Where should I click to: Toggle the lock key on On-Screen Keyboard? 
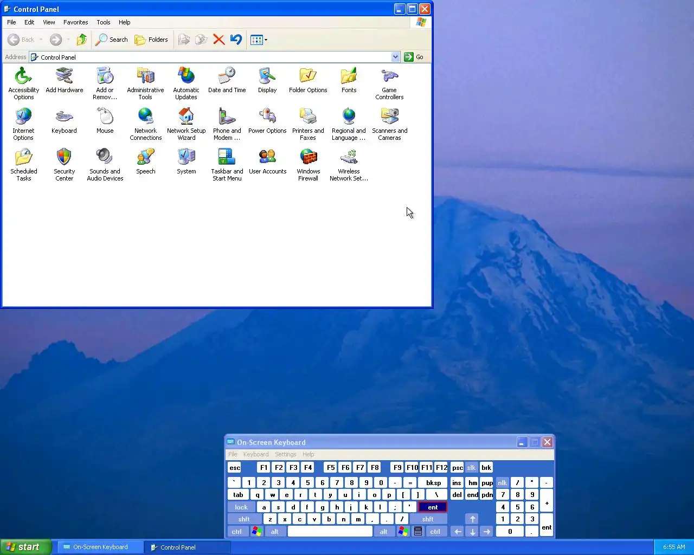point(241,507)
